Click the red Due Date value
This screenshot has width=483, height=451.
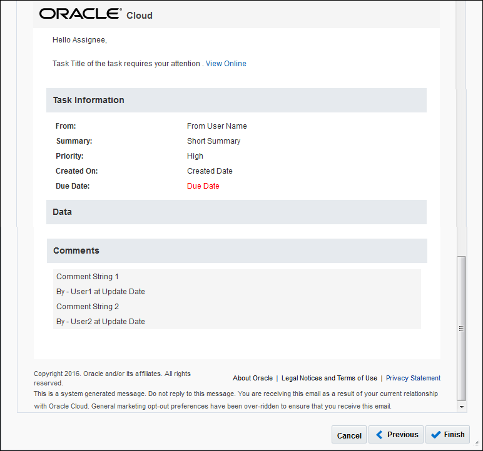tap(203, 186)
